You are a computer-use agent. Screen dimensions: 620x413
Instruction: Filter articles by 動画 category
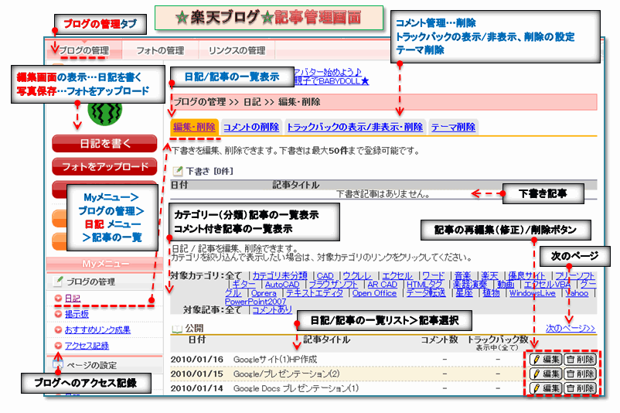coord(506,285)
